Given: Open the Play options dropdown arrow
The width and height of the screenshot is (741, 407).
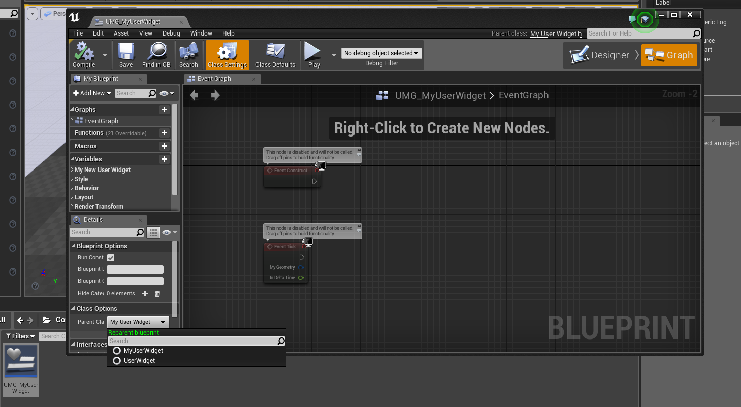Looking at the screenshot, I should click(334, 55).
